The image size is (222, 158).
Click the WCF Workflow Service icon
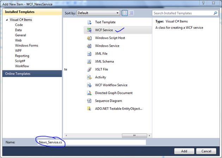coord(89,85)
